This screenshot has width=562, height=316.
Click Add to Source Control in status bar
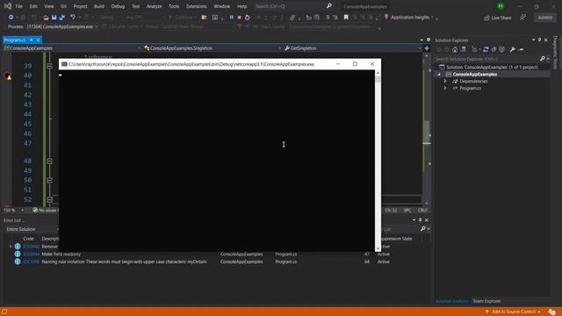pyautogui.click(x=513, y=312)
